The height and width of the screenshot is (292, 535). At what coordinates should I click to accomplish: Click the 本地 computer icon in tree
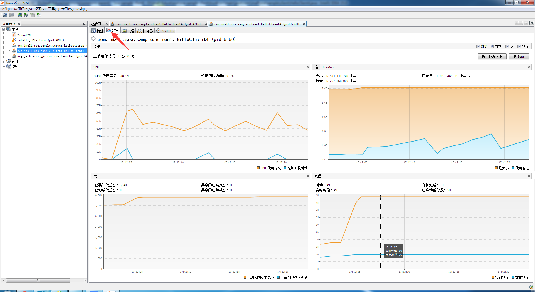(x=9, y=30)
